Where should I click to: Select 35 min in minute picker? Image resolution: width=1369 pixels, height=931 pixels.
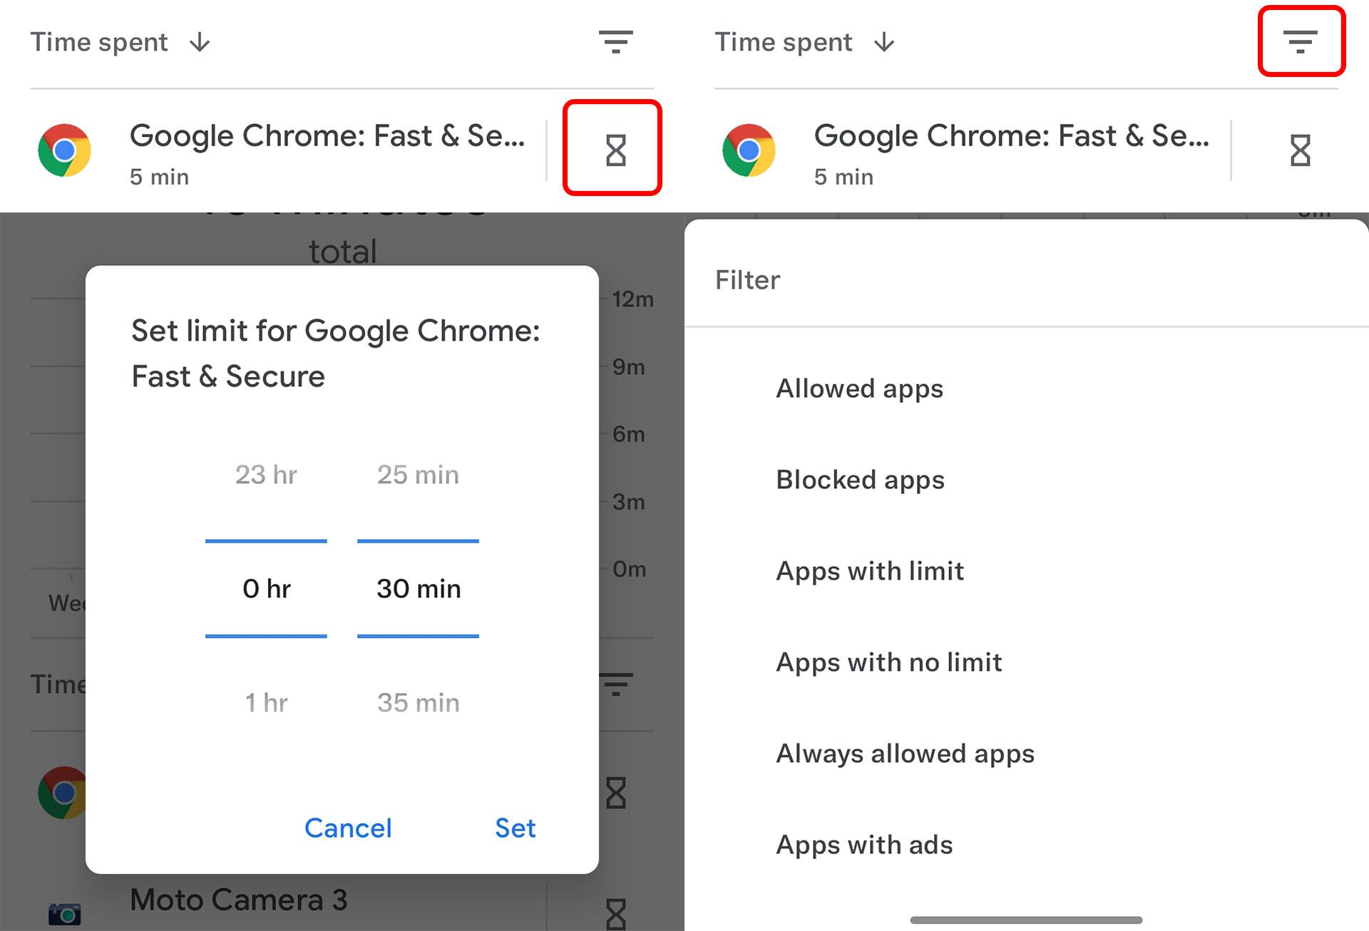click(x=419, y=703)
